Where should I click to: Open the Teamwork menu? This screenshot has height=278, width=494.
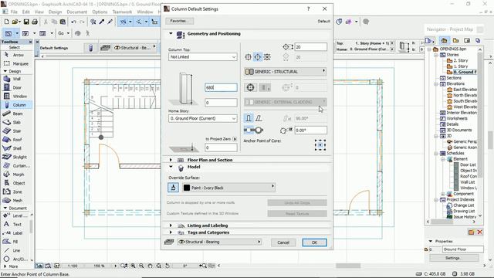[x=122, y=12]
